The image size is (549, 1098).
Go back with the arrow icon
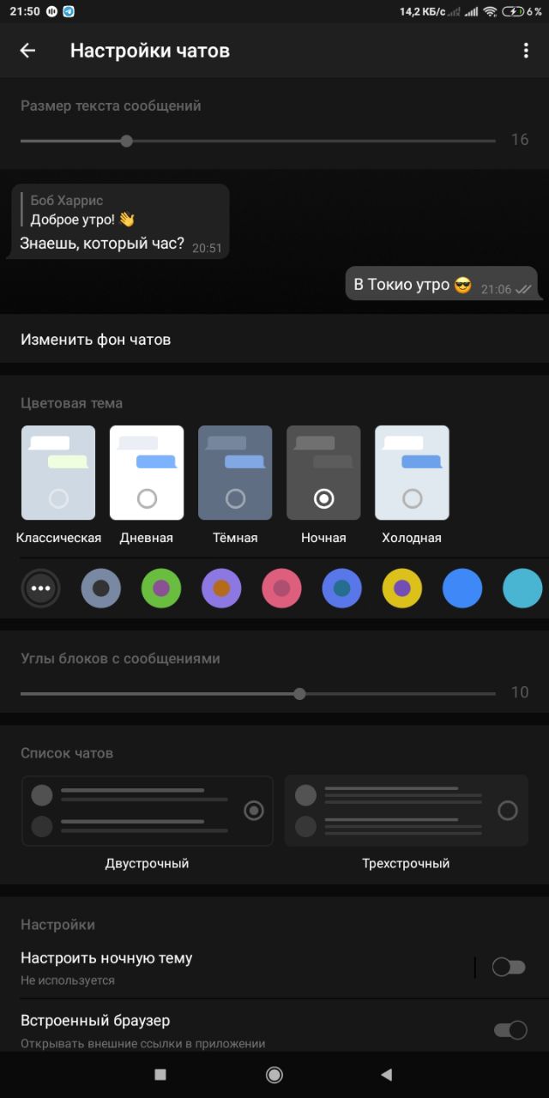pyautogui.click(x=27, y=51)
